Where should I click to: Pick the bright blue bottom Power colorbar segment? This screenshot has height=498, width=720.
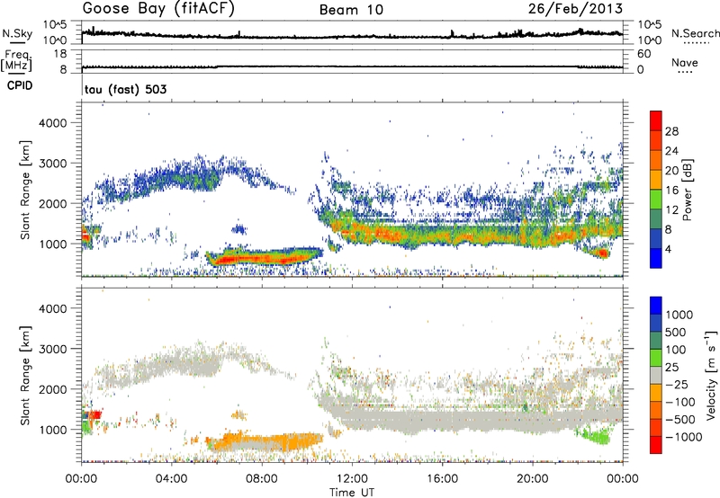(656, 258)
